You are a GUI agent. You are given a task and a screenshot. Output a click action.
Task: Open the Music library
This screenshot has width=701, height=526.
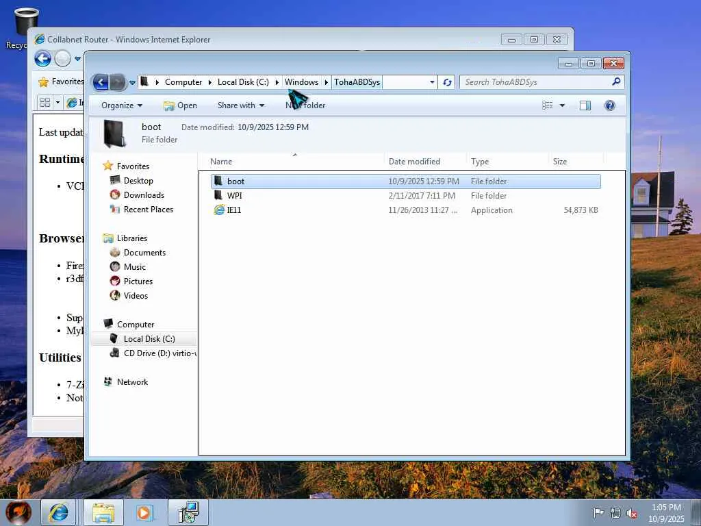(x=135, y=267)
